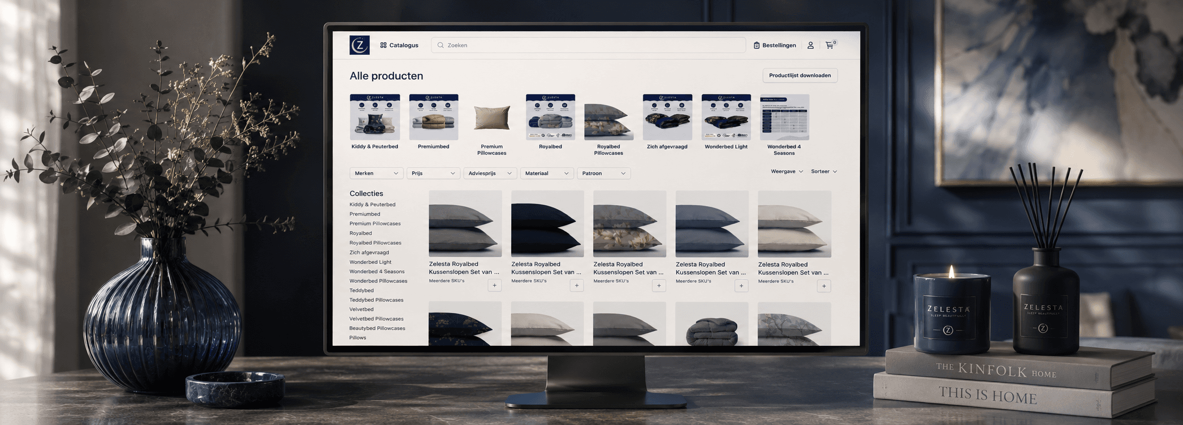Open the dark navy pillowcases product image
The width and height of the screenshot is (1183, 425).
coord(547,224)
